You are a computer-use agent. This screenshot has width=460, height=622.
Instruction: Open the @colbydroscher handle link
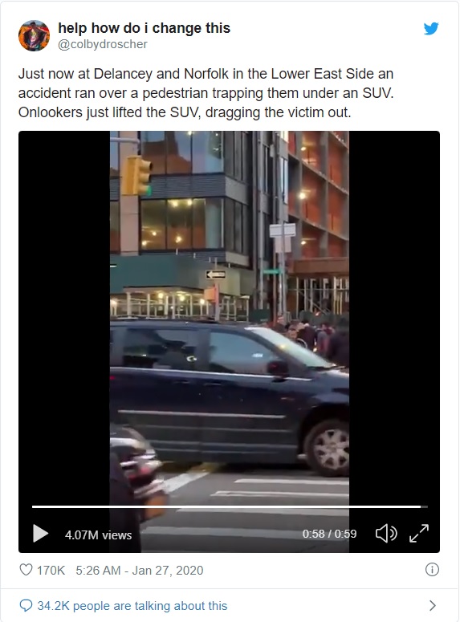point(103,44)
